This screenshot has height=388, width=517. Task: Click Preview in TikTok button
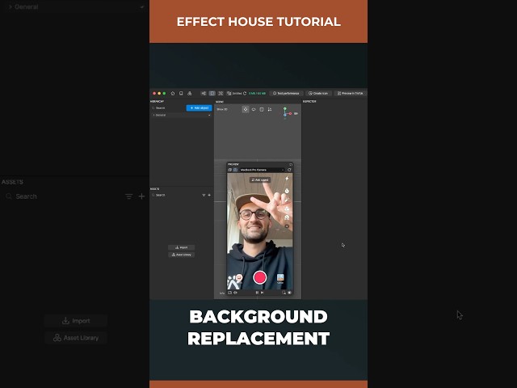tap(350, 94)
